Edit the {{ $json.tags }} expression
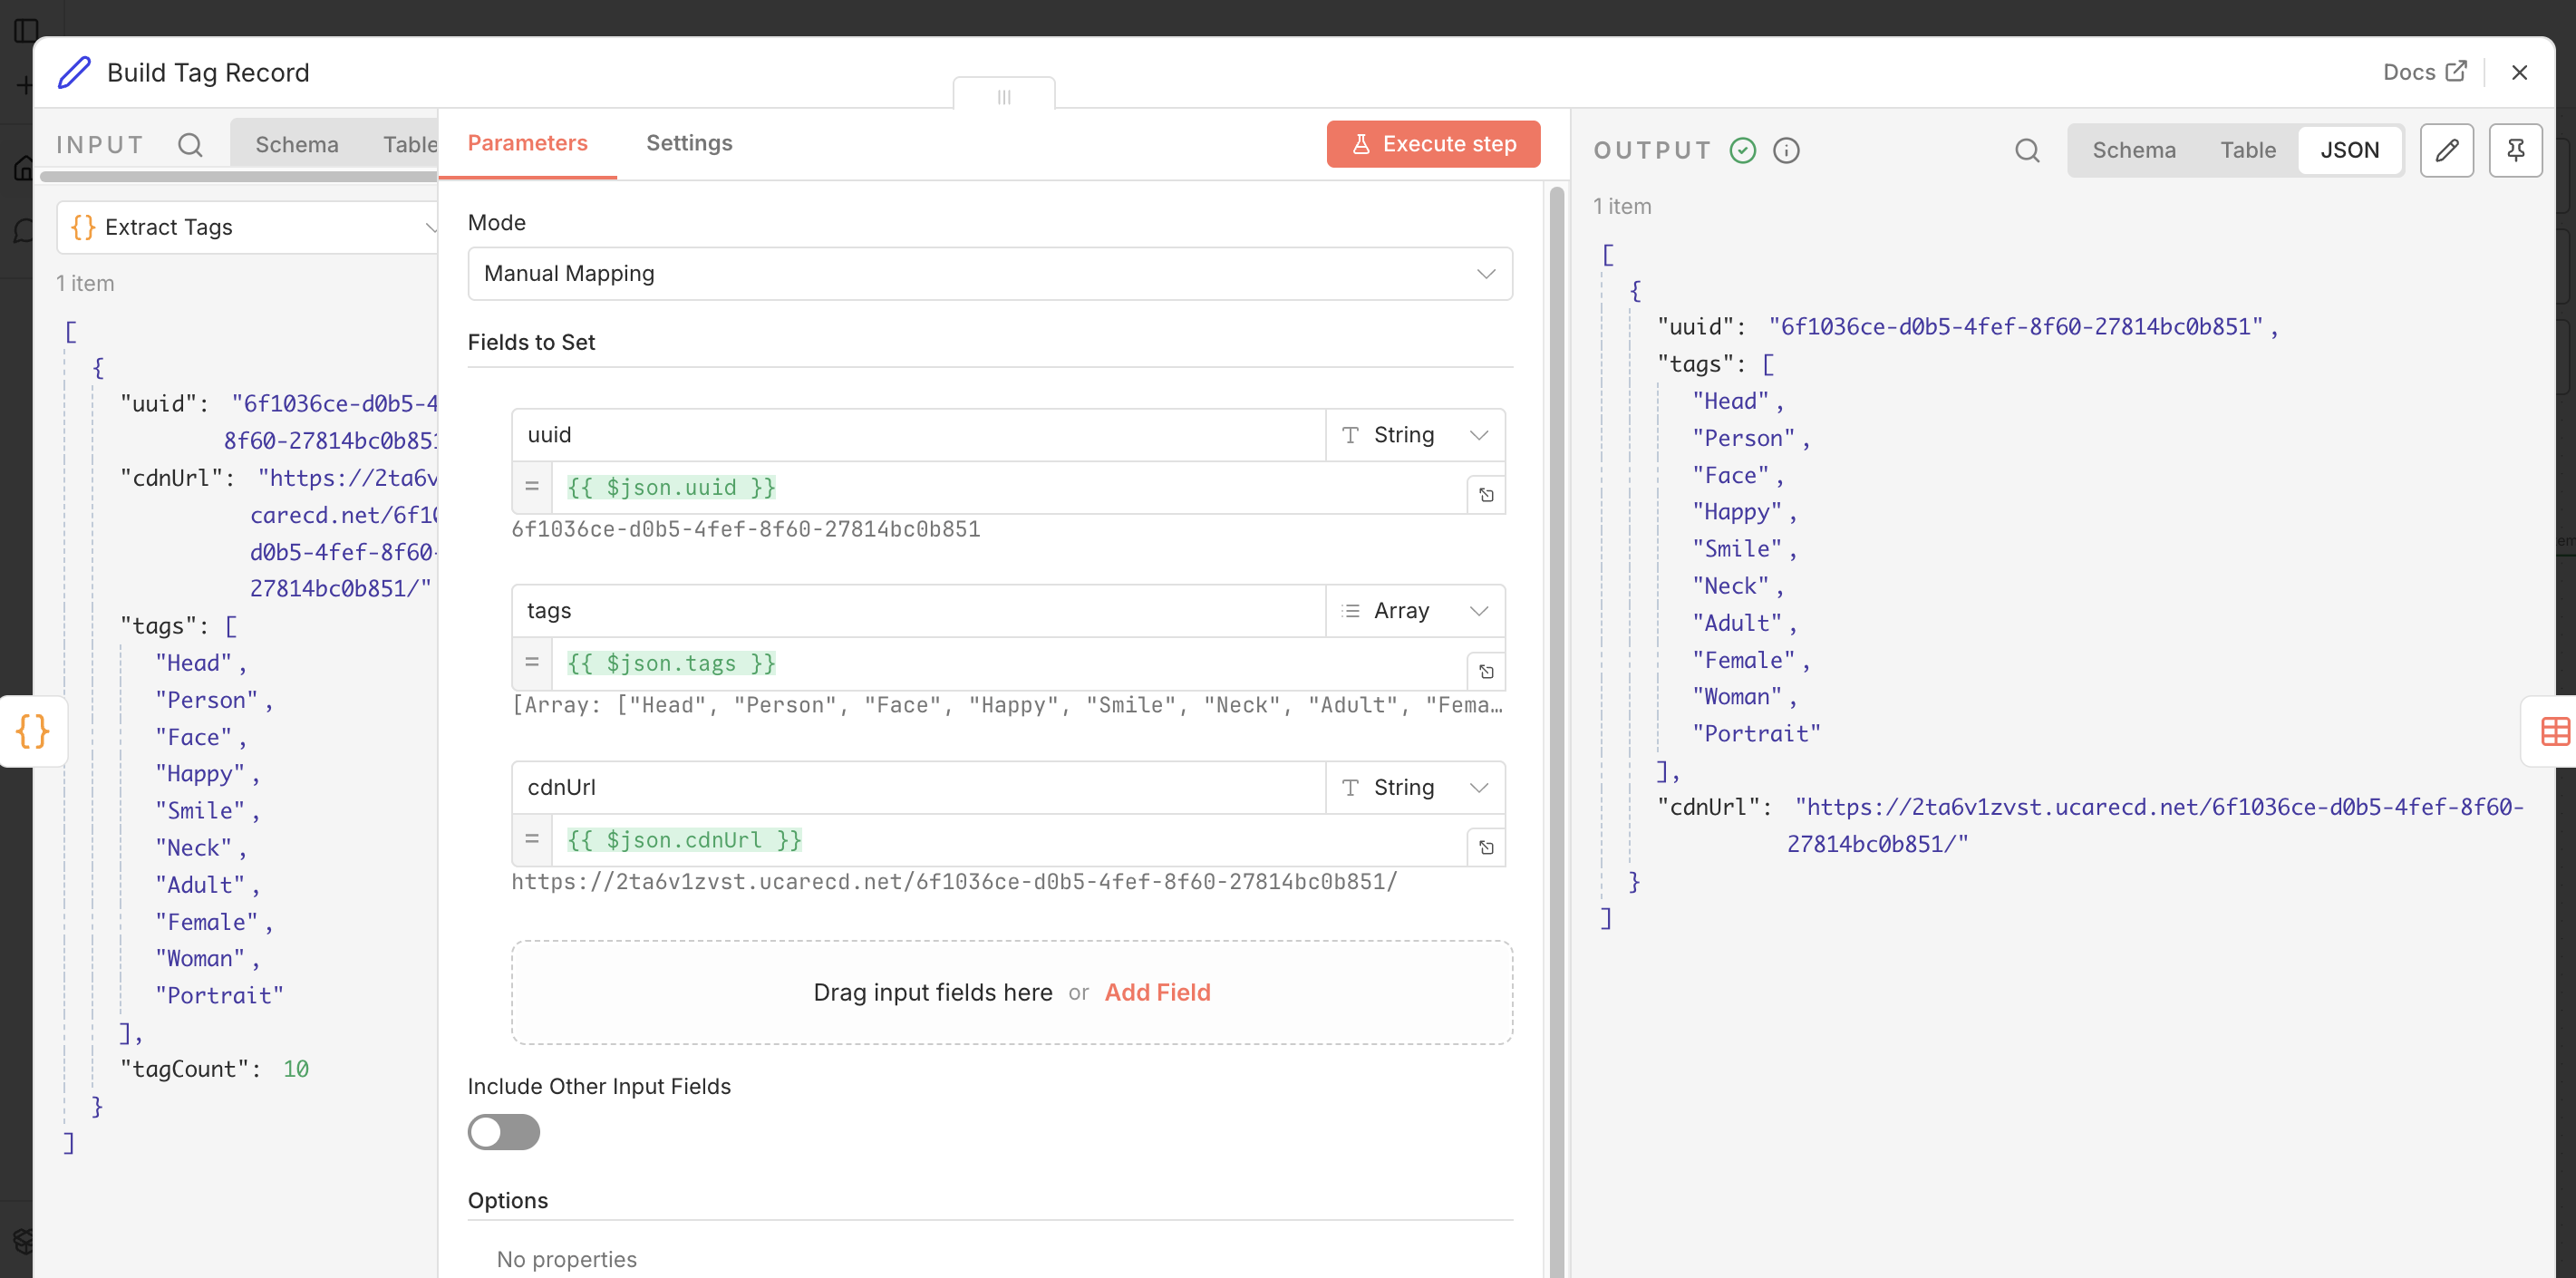This screenshot has height=1278, width=2576. [1008, 664]
